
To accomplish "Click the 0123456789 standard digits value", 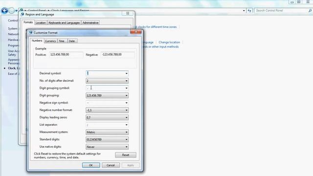I will click(x=94, y=139).
